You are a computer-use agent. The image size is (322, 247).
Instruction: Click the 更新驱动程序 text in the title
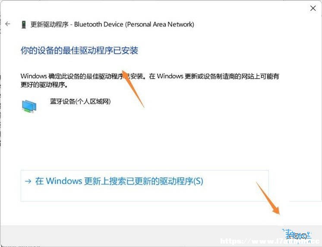click(x=49, y=25)
